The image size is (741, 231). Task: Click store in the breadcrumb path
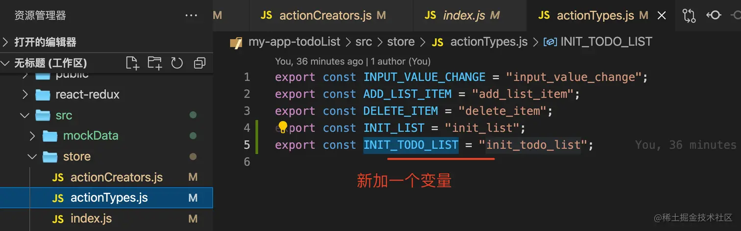pos(401,42)
